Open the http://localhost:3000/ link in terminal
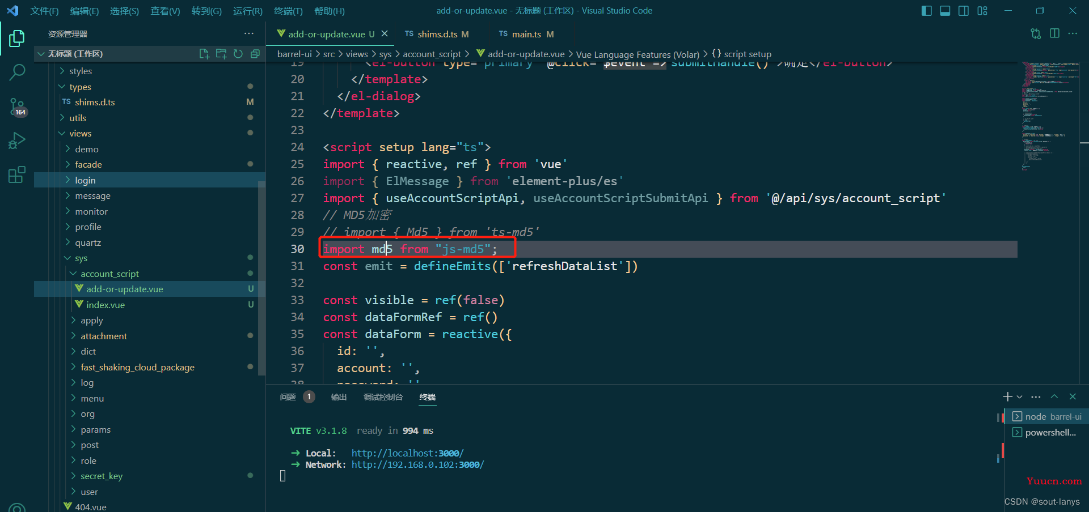1089x512 pixels. (x=407, y=453)
